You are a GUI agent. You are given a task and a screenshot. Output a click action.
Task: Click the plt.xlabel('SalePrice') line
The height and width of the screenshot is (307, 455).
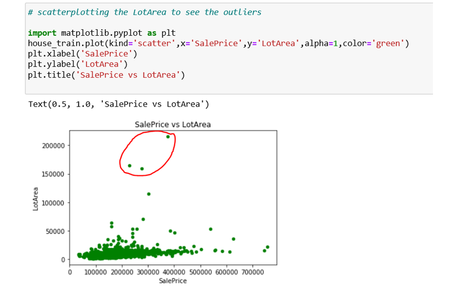tap(82, 54)
